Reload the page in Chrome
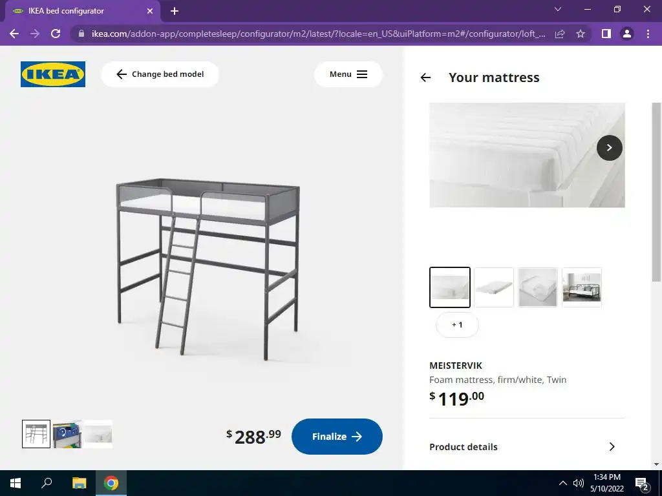 [x=56, y=34]
